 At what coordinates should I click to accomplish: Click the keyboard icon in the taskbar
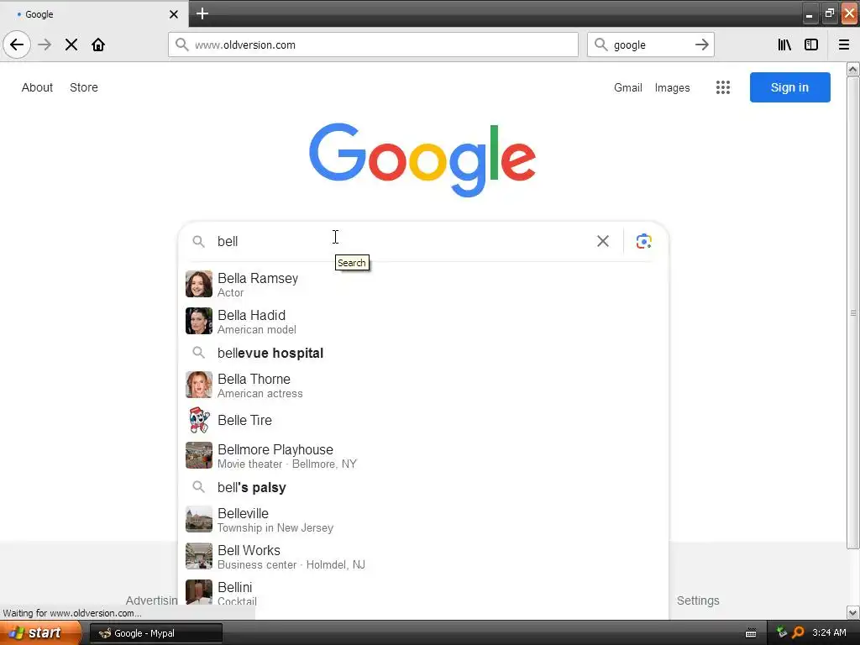pyautogui.click(x=751, y=633)
